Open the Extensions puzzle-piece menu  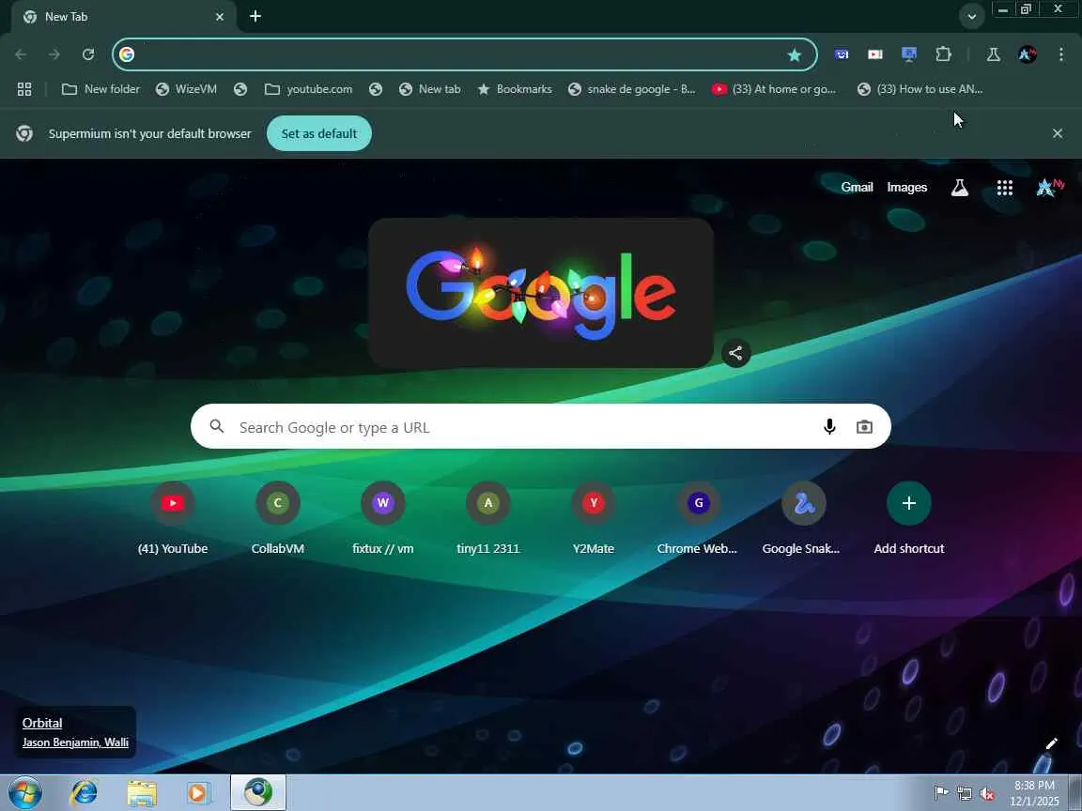coord(943,54)
